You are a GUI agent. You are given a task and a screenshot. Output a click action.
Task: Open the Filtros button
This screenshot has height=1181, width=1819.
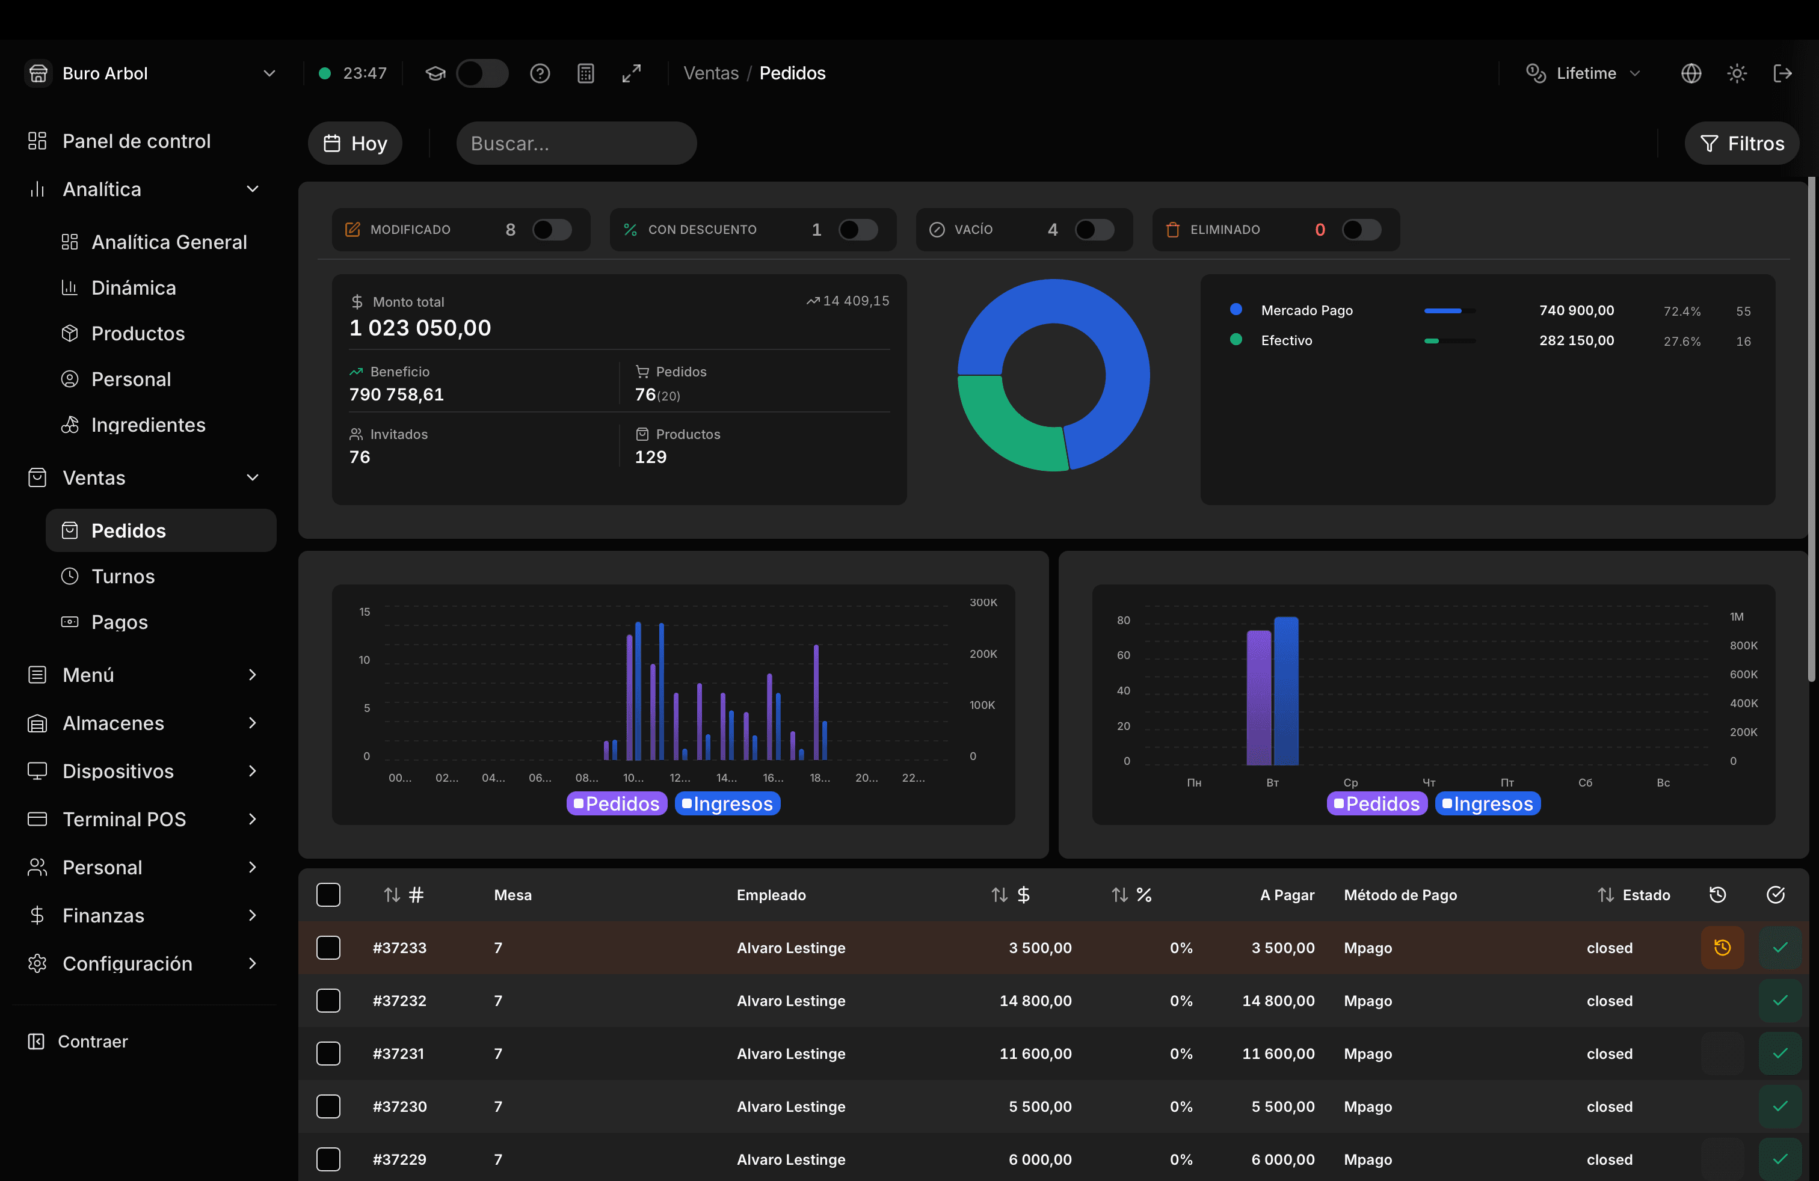point(1742,143)
